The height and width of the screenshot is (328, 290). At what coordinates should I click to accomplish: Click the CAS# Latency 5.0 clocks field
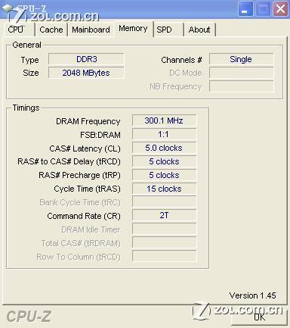(164, 148)
